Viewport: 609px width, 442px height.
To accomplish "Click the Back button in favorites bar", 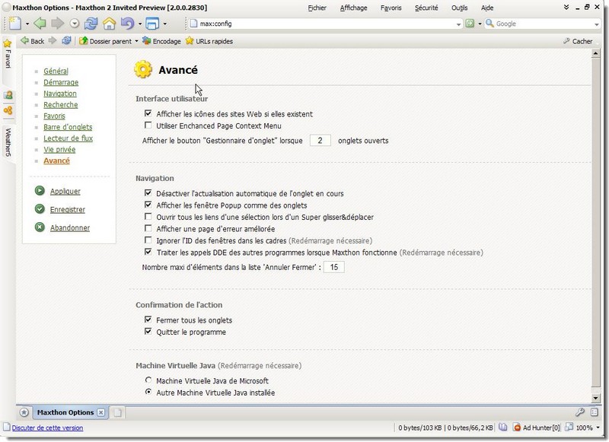I will 32,41.
